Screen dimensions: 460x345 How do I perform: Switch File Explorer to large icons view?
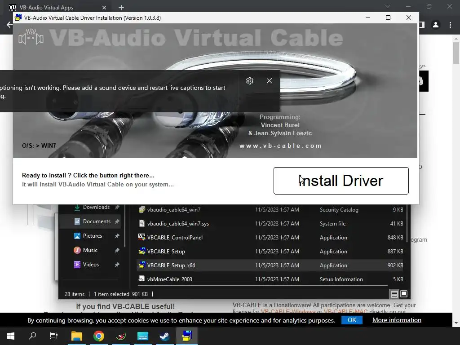pyautogui.click(x=404, y=294)
